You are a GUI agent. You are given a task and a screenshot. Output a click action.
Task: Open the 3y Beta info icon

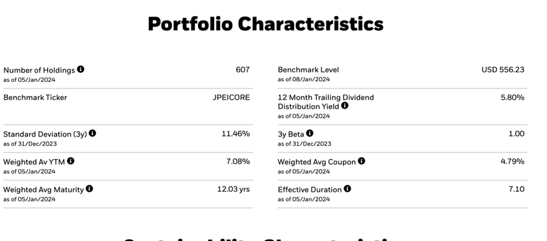click(310, 133)
